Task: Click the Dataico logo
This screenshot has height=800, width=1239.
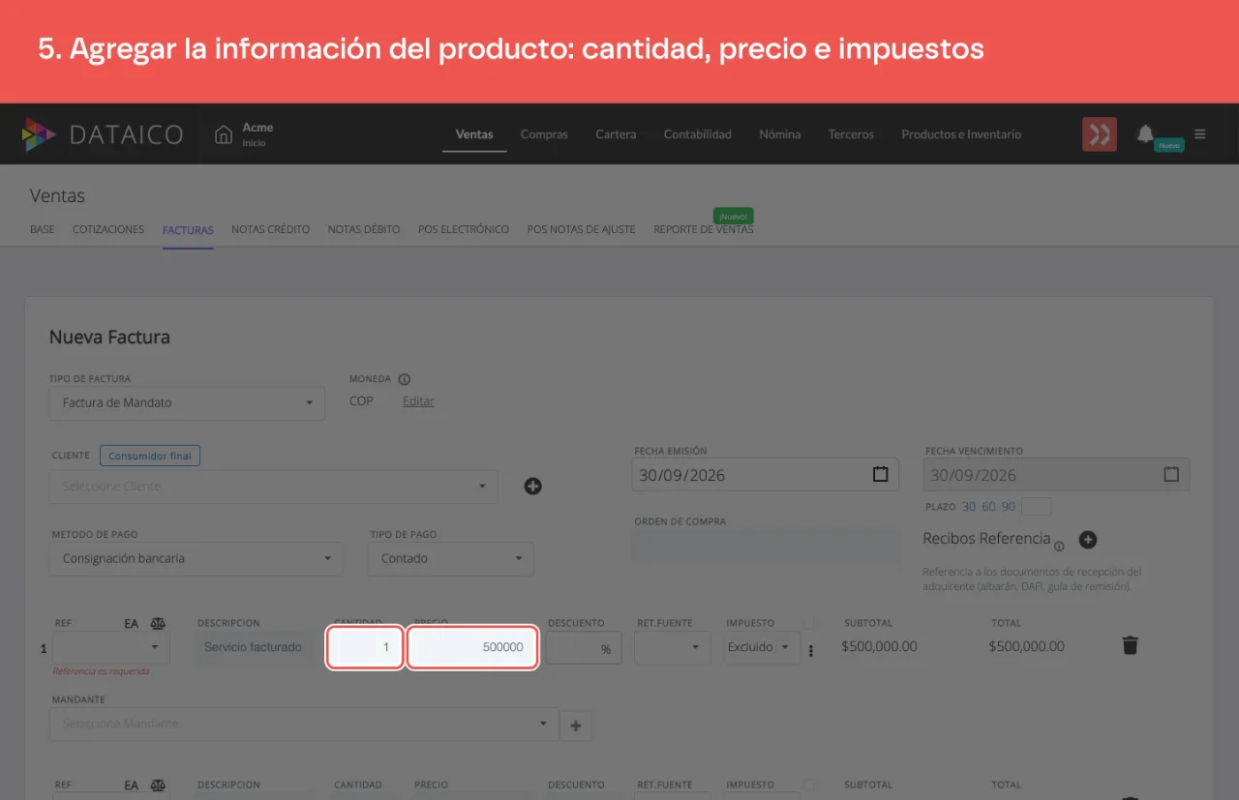Action: [103, 134]
